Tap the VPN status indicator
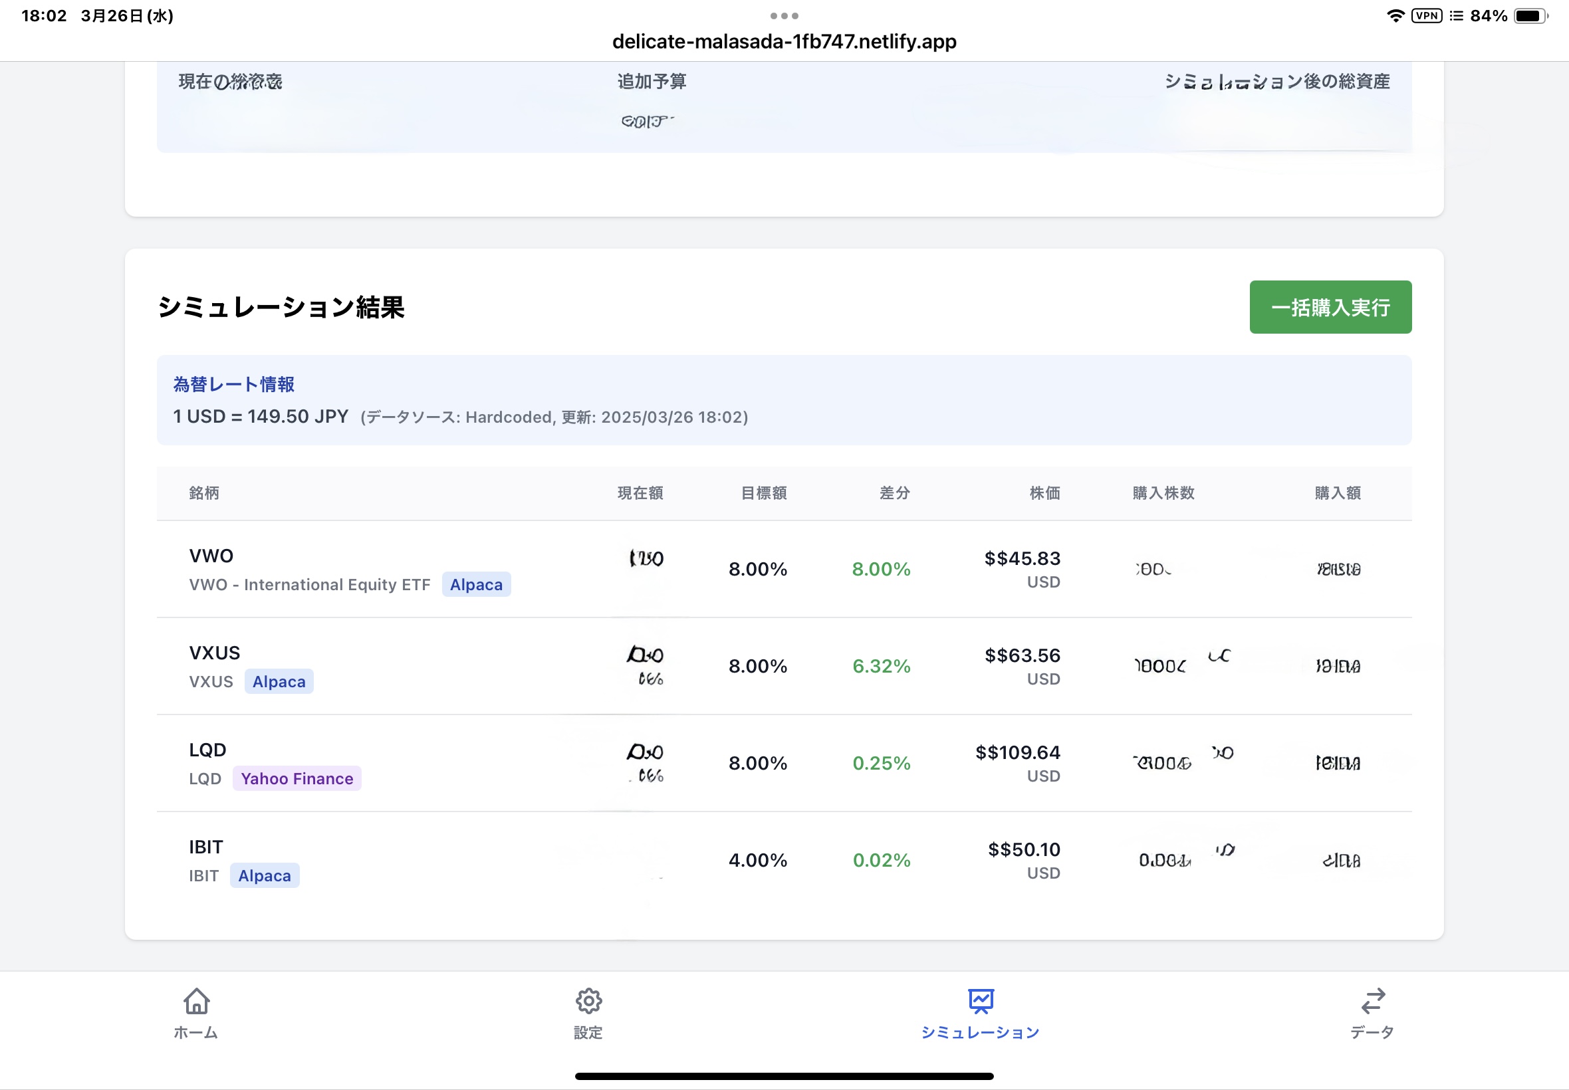1569x1090 pixels. [1427, 16]
